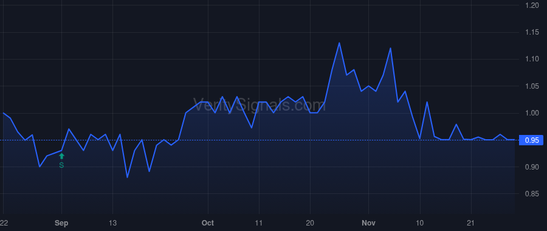Image resolution: width=547 pixels, height=231 pixels.
Task: Click the green S signal arrow marker
Action: (x=62, y=156)
